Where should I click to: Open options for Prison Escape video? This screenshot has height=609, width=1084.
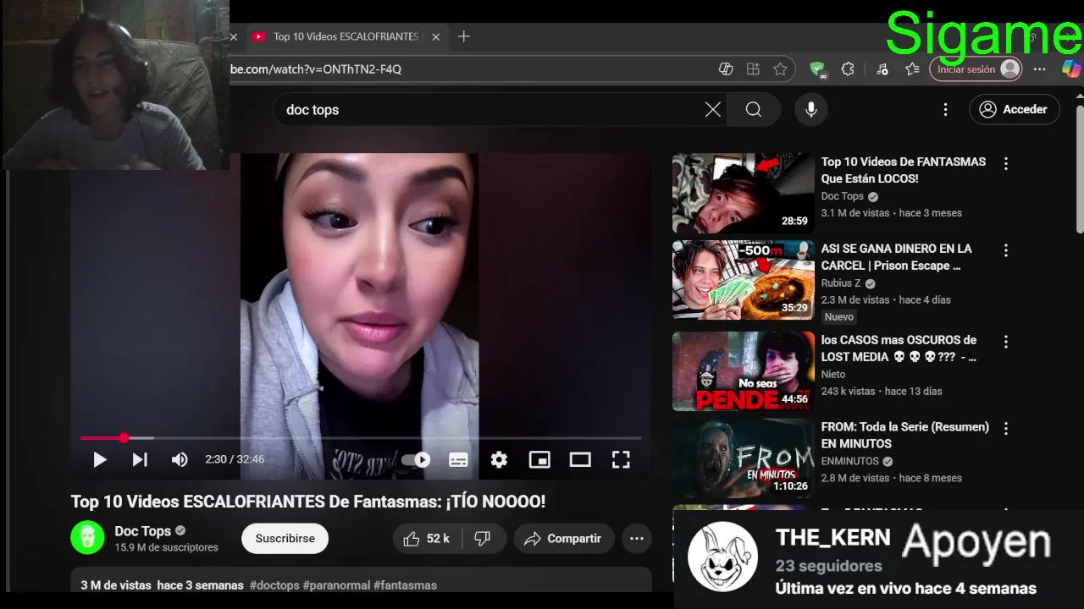(1006, 250)
